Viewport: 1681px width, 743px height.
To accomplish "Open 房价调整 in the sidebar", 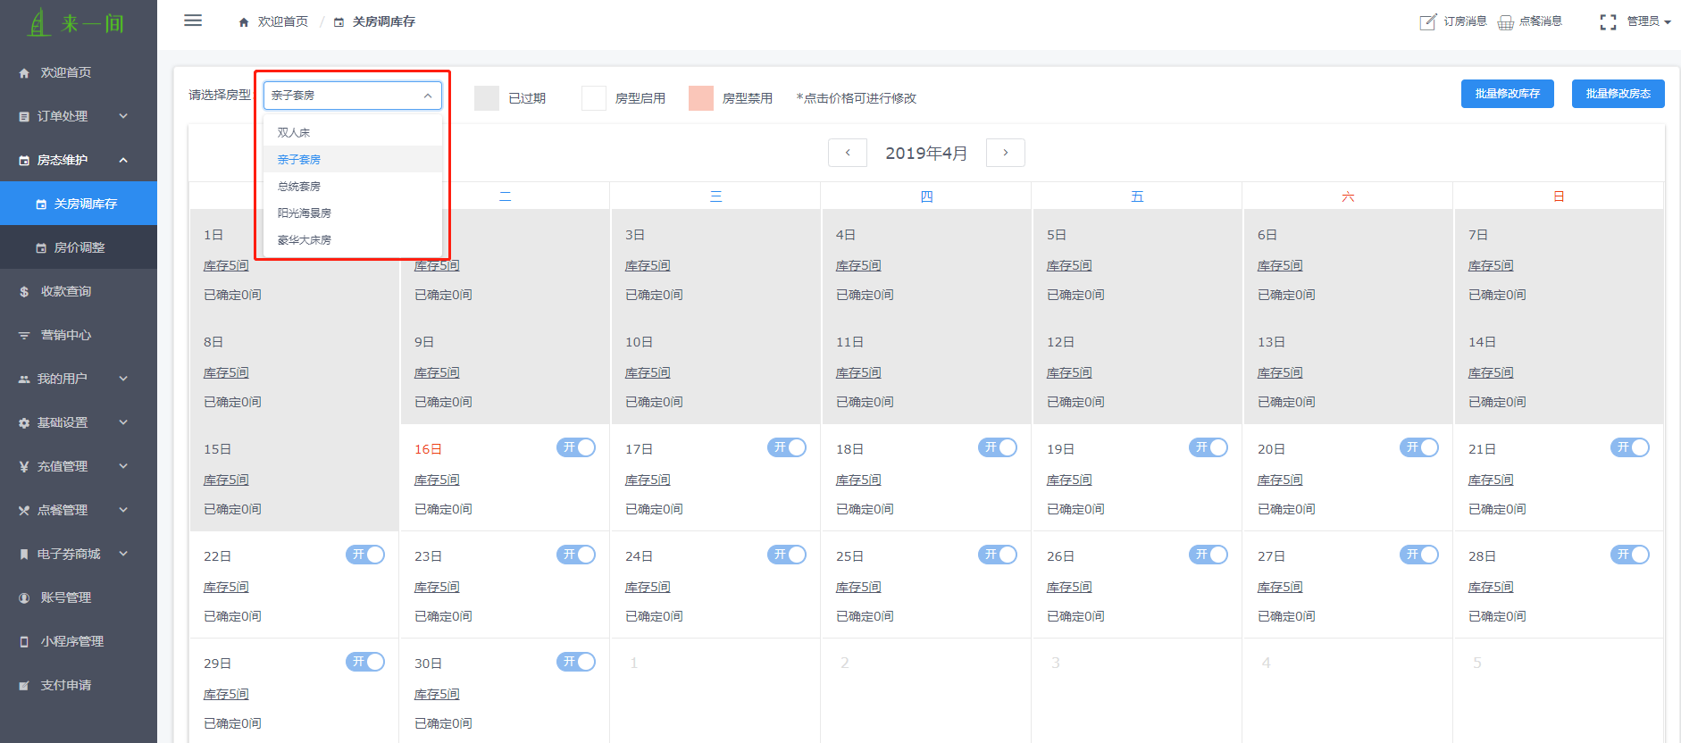I will tap(79, 247).
